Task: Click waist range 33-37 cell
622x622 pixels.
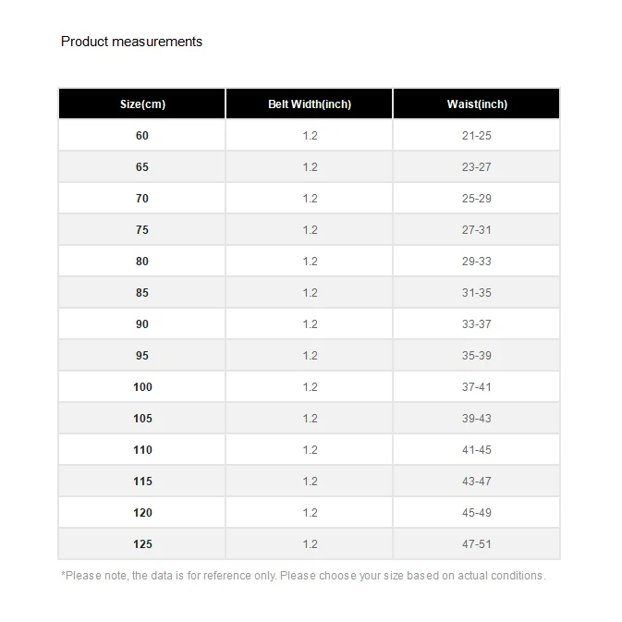Action: coord(477,323)
